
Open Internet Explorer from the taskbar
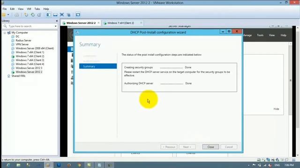pyautogui.click(x=8, y=165)
